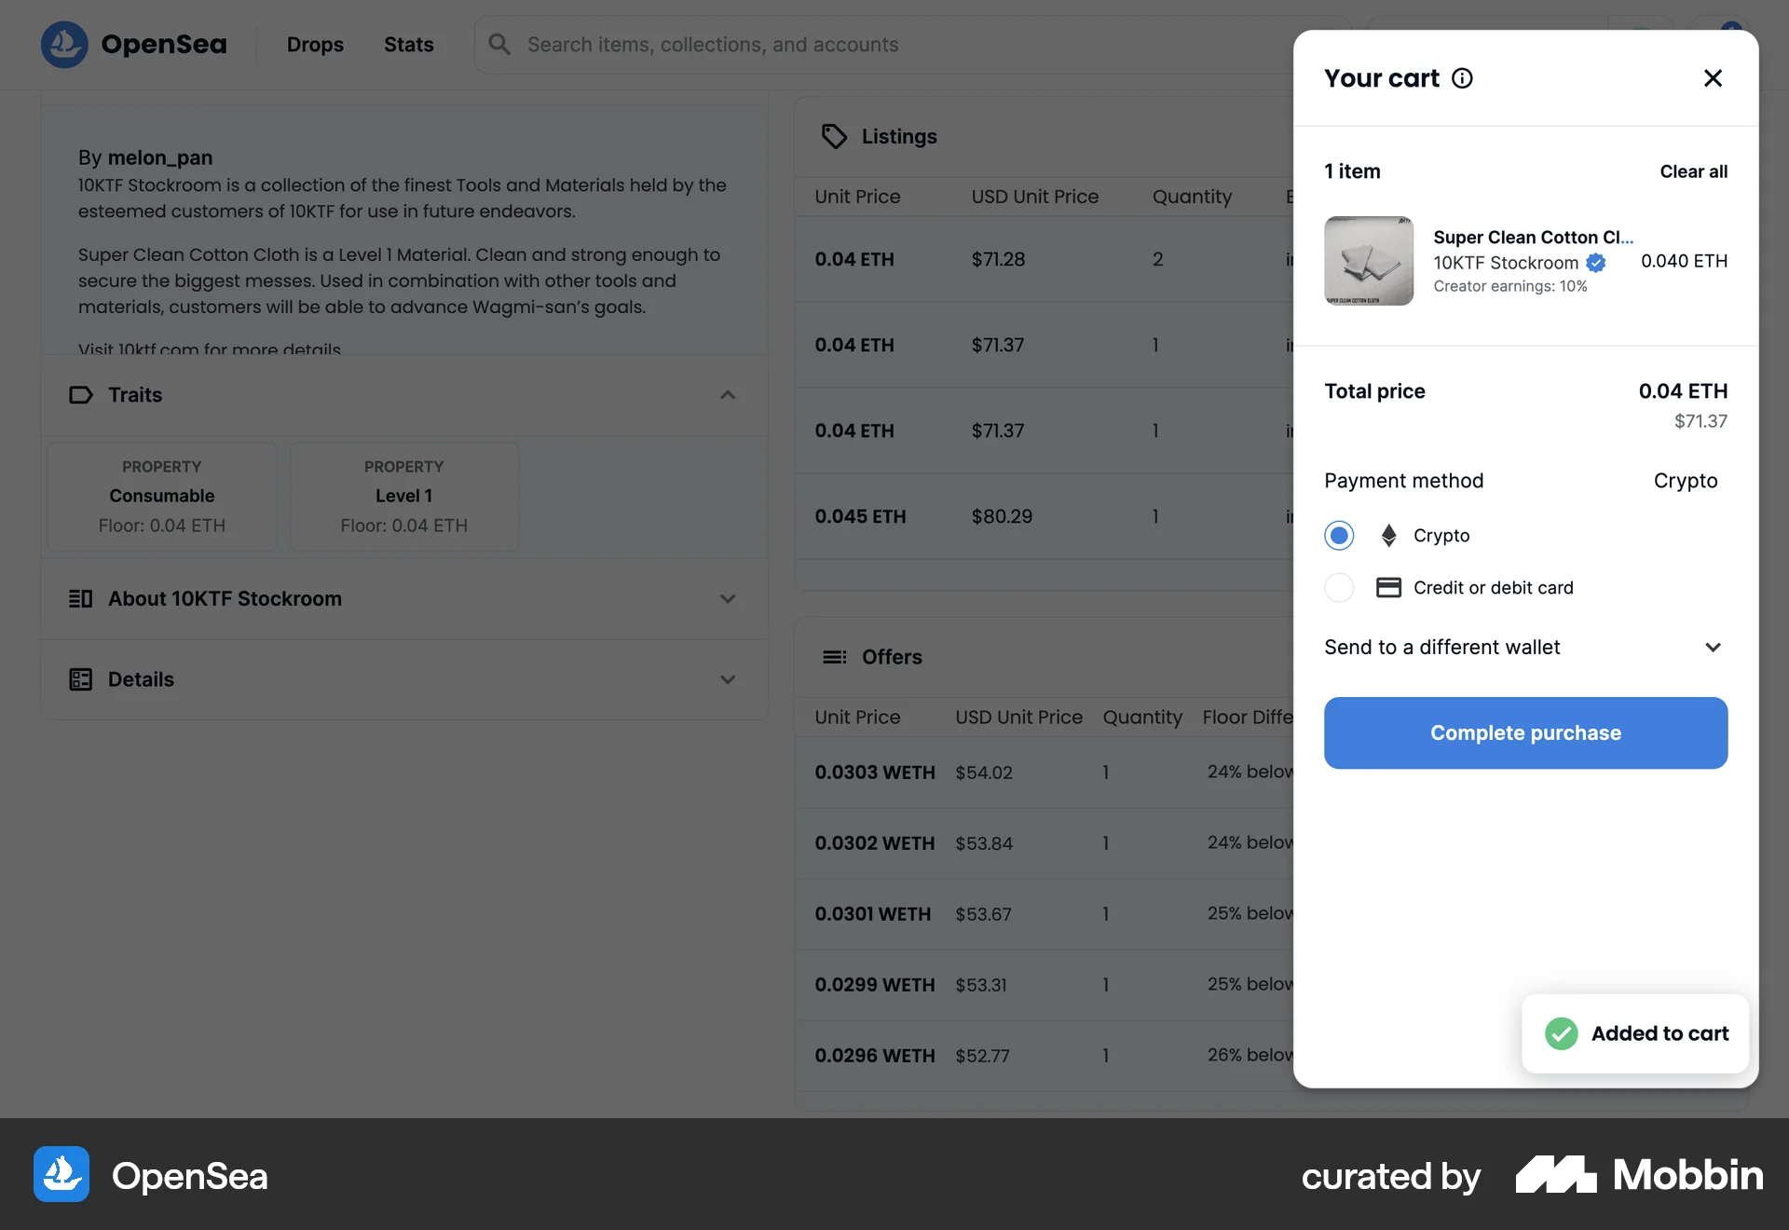The image size is (1789, 1230).
Task: Select Crypto as payment method
Action: pos(1339,535)
